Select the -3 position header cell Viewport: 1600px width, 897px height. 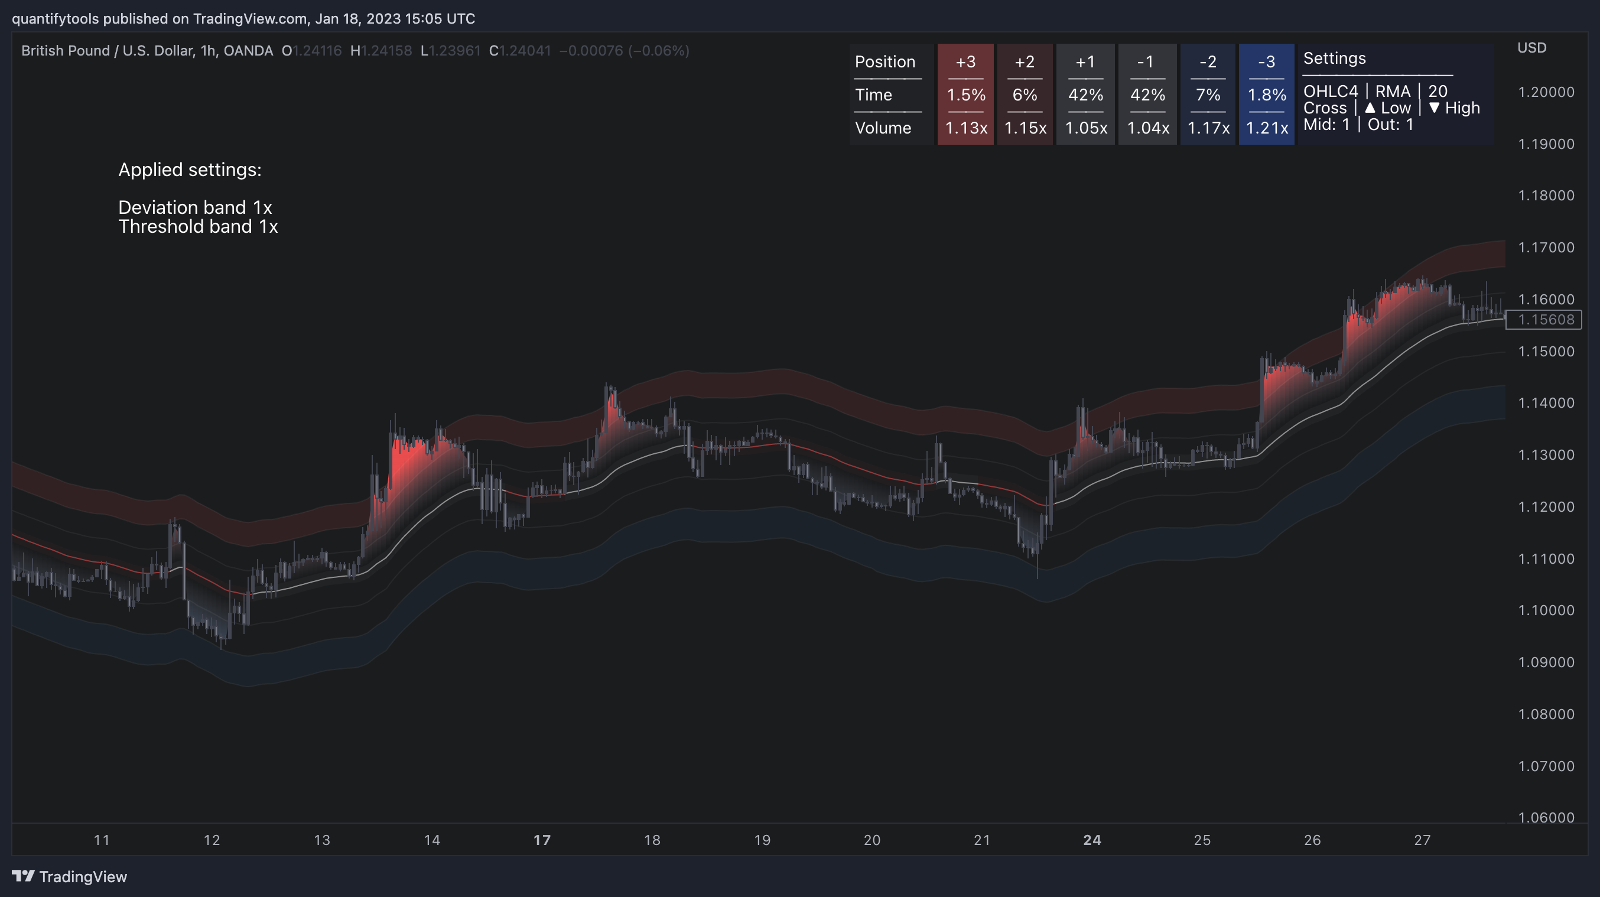coord(1266,61)
